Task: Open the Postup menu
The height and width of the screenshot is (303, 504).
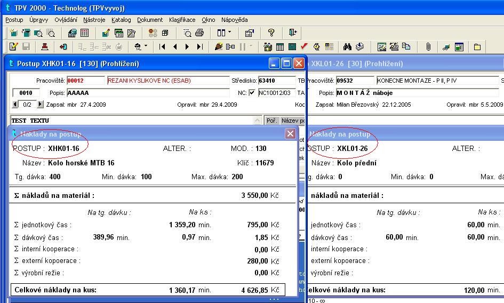Action: (14, 20)
